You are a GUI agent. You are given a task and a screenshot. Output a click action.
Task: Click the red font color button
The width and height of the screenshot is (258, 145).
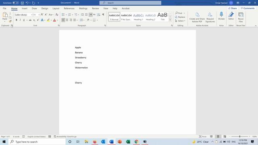pyautogui.click(x=54, y=20)
